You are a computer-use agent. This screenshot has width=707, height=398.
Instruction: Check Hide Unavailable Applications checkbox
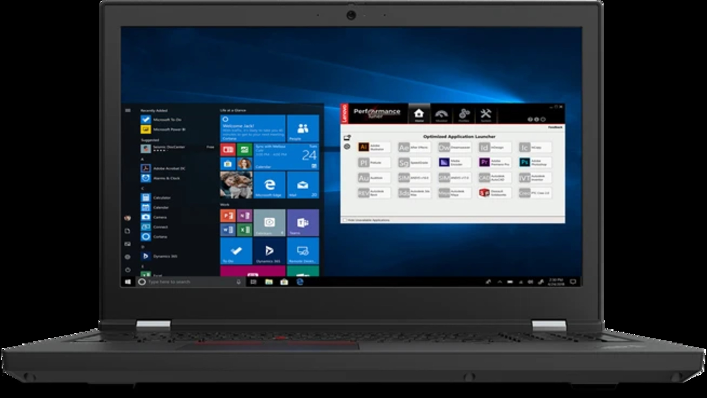point(345,220)
